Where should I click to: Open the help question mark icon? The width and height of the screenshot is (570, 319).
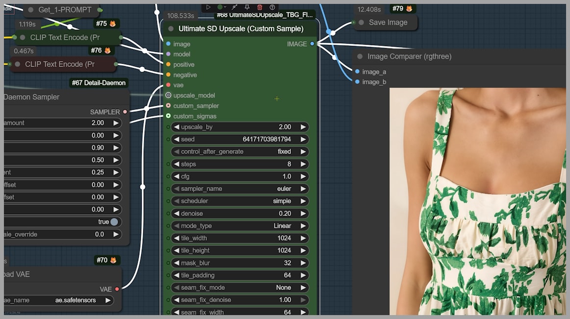[x=272, y=7]
